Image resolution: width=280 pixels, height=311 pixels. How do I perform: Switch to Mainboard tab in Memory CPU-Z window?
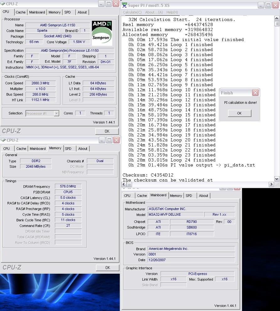[x=38, y=149]
